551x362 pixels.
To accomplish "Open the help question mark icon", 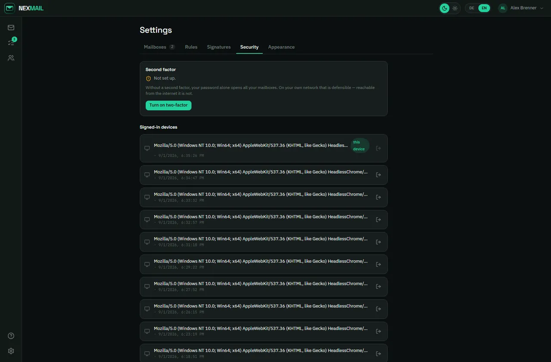I will point(11,336).
